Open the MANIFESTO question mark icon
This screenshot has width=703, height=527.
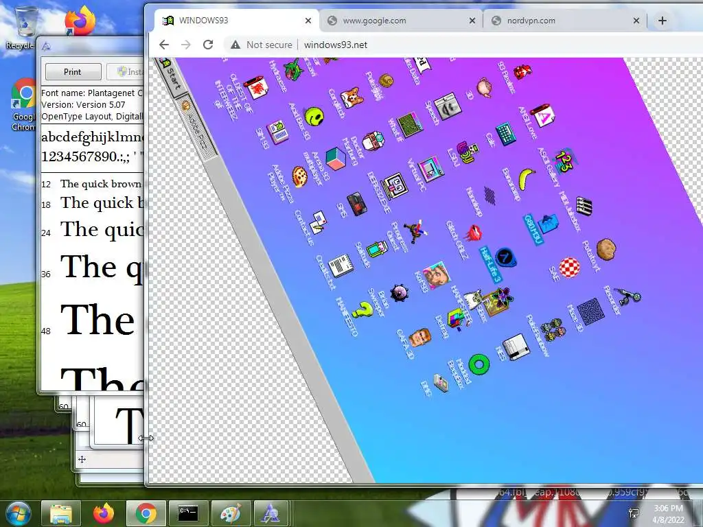coord(362,309)
